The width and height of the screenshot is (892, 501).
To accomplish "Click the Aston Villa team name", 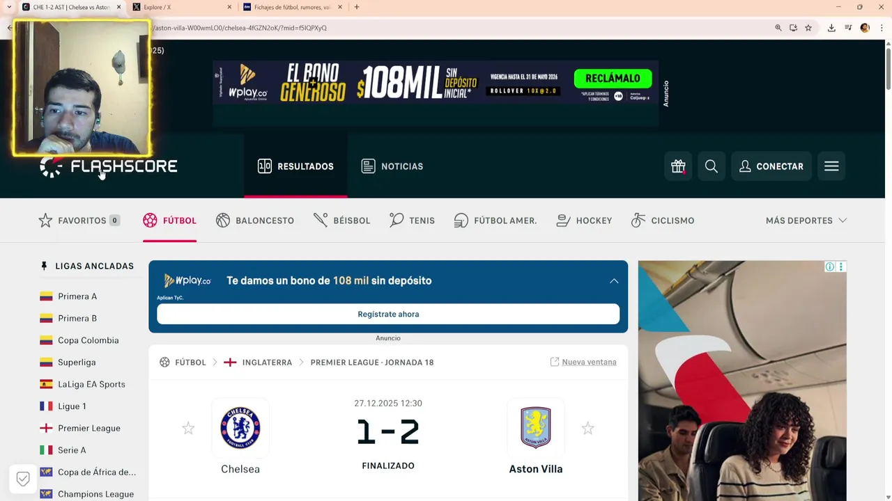I will point(536,469).
